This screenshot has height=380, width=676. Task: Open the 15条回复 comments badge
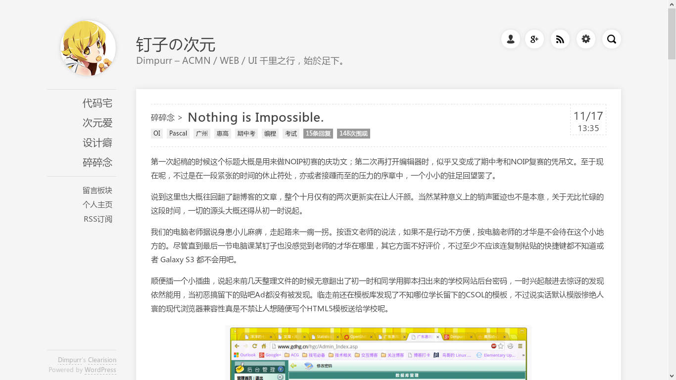318,134
